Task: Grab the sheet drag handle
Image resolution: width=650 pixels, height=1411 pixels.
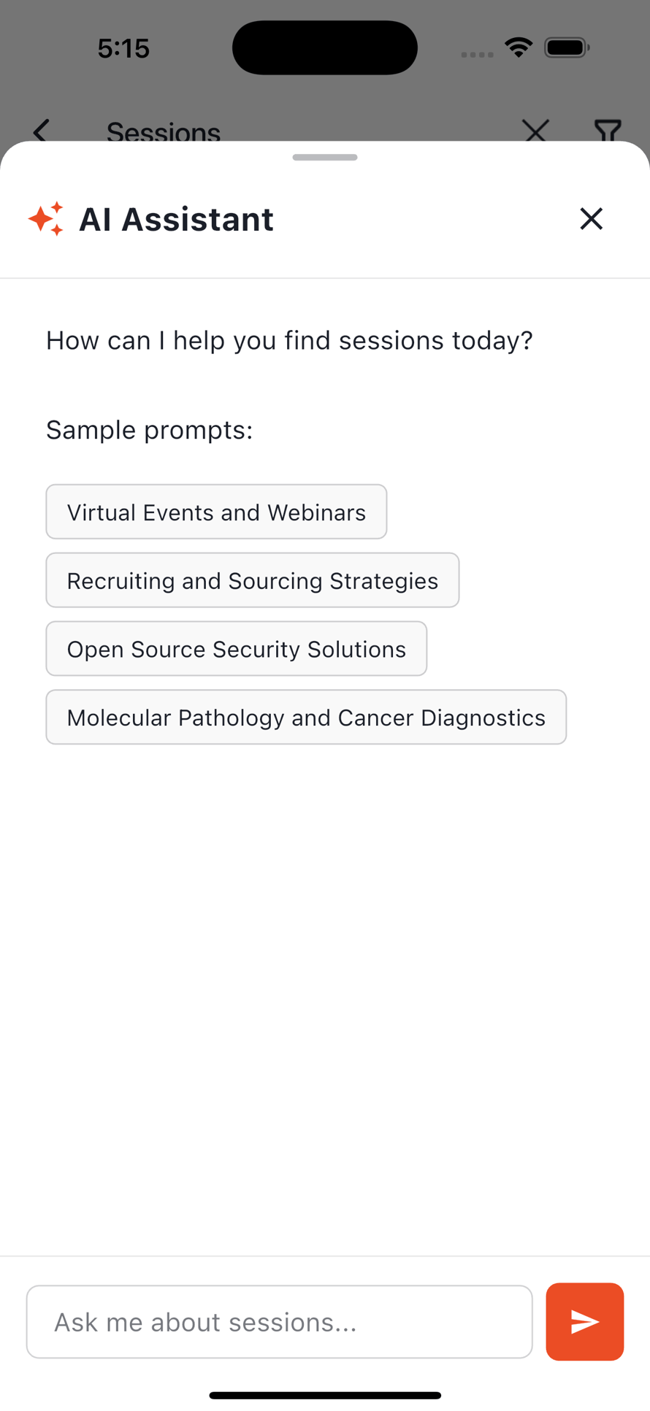Action: tap(325, 157)
